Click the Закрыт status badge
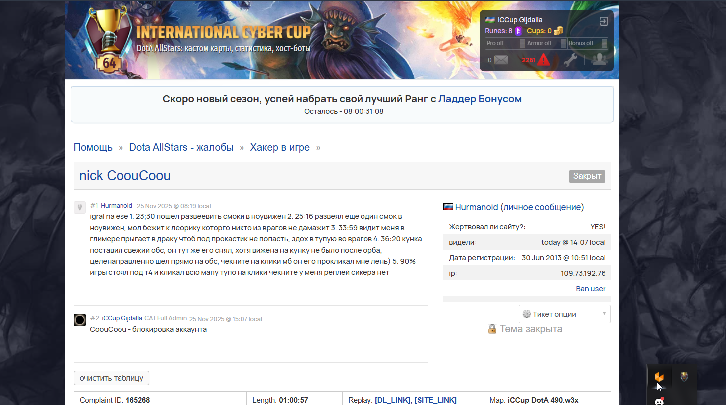The image size is (726, 405). coord(587,176)
